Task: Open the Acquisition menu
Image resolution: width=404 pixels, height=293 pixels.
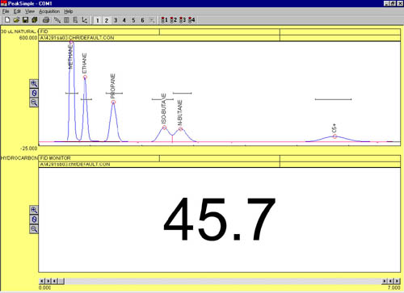Action: pyautogui.click(x=49, y=11)
